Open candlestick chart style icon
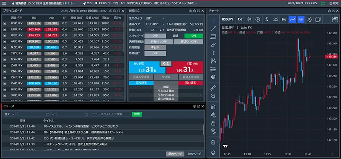341x159 pixels. [x=249, y=19]
